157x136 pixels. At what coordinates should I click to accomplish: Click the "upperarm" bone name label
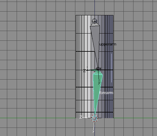tap(108, 44)
